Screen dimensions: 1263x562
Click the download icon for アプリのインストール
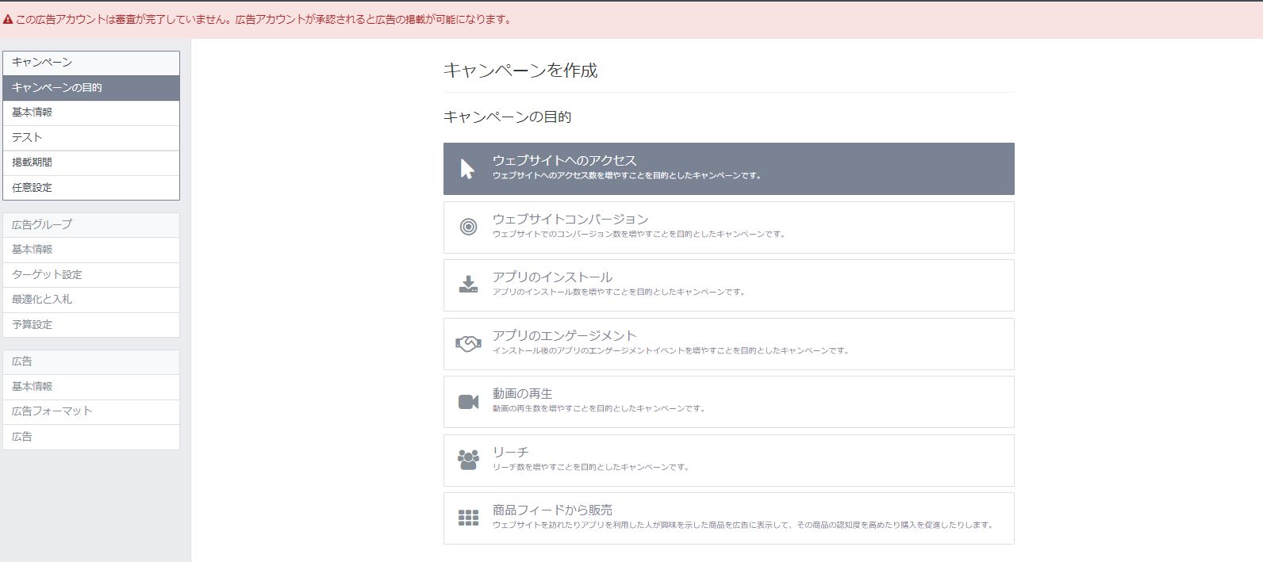pos(468,285)
